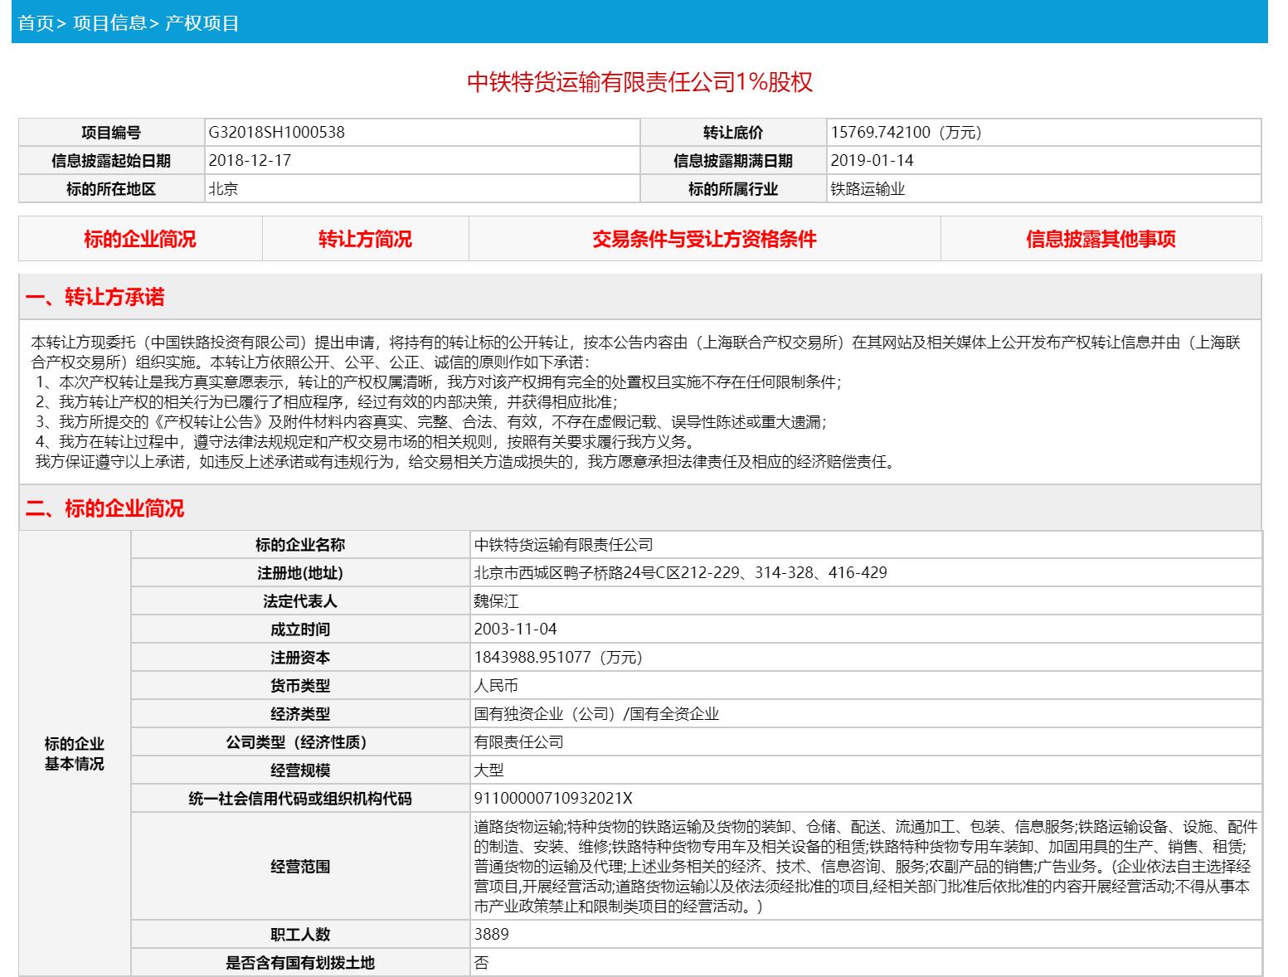
Task: Click the 信息披露期满日期 label cell
Action: tap(734, 161)
